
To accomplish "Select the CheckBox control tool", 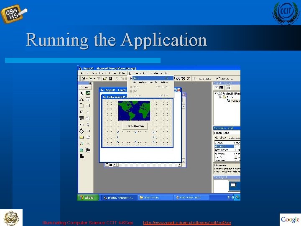I will pos(82,112).
